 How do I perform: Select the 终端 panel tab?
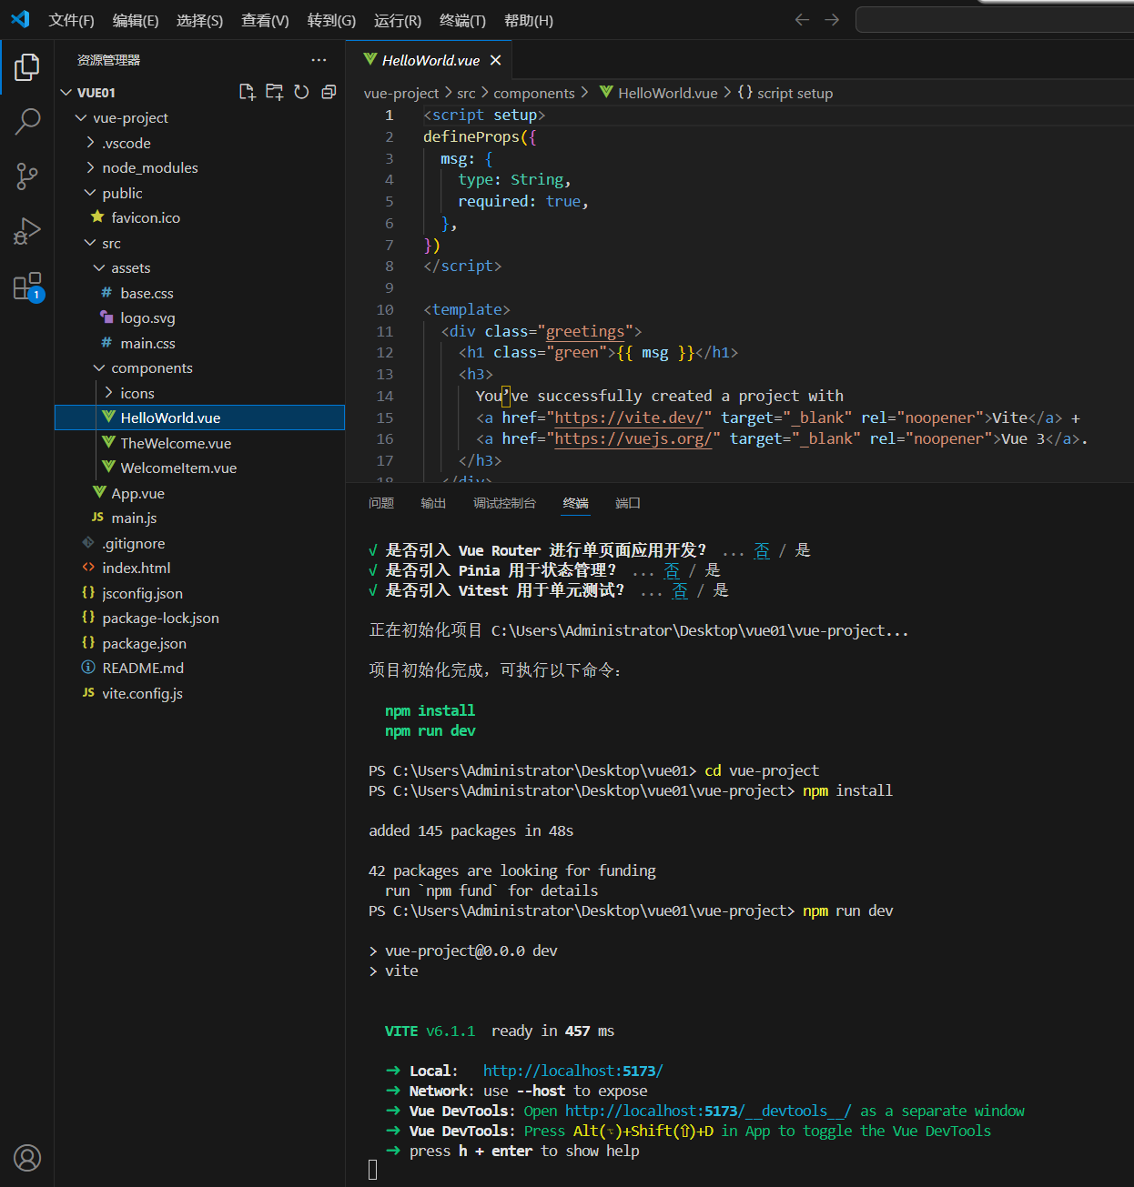click(575, 503)
